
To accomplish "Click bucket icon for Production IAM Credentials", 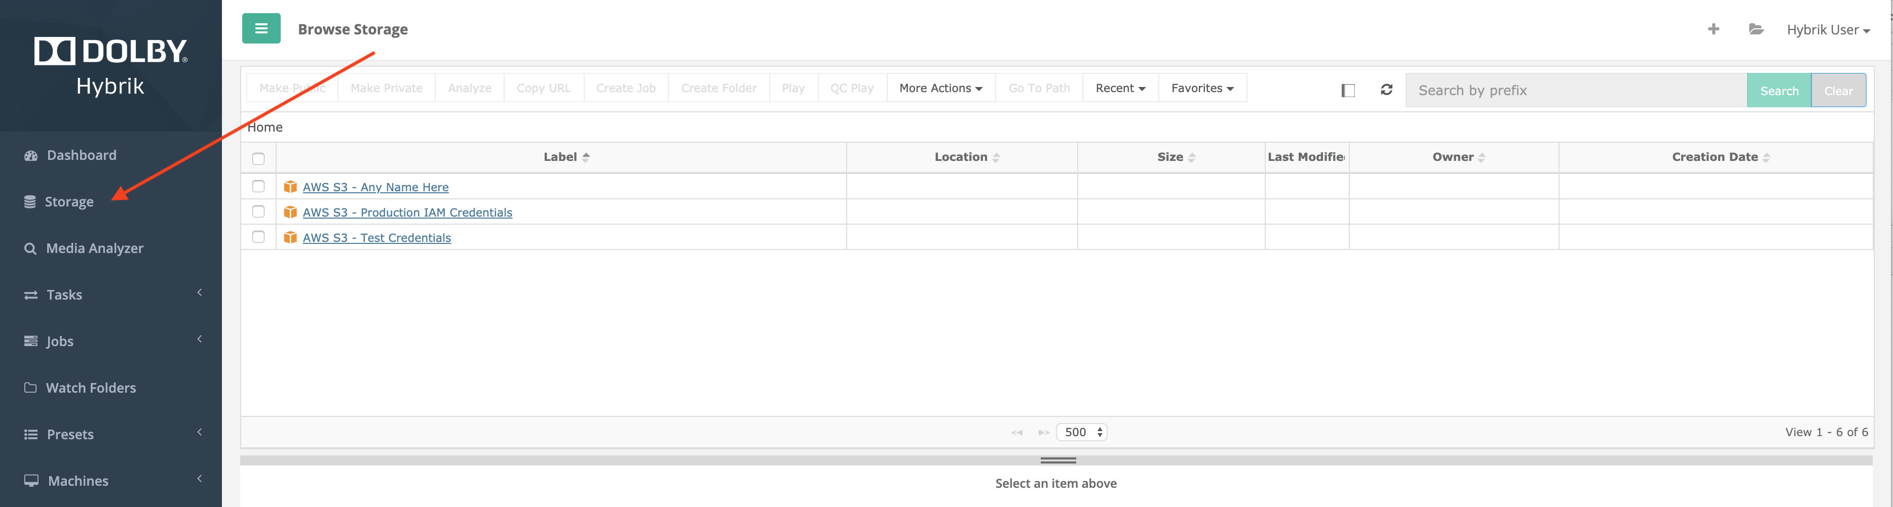I will pos(290,212).
